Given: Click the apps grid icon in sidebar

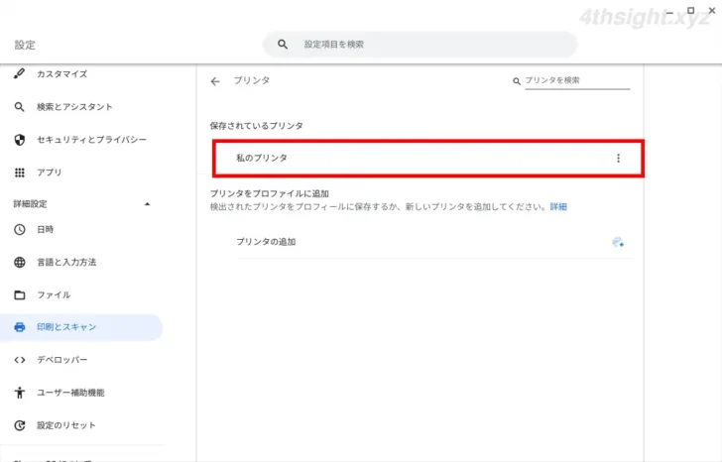Looking at the screenshot, I should tap(20, 173).
